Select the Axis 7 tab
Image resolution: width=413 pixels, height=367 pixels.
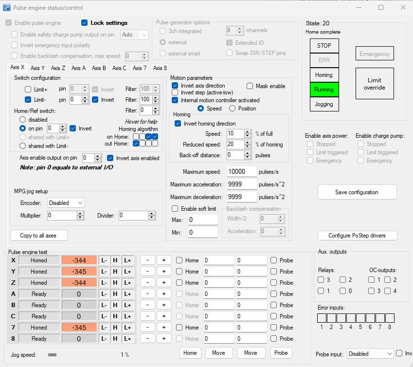click(140, 68)
